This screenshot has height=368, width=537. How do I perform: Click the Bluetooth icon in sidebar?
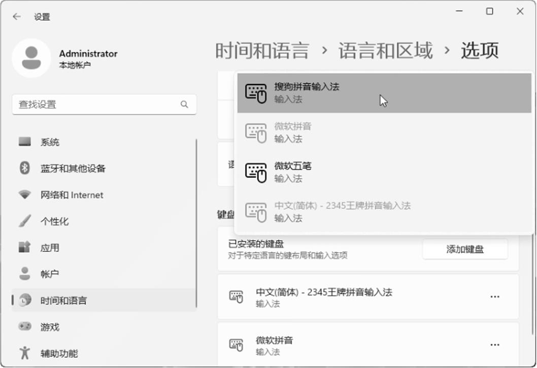click(x=25, y=168)
